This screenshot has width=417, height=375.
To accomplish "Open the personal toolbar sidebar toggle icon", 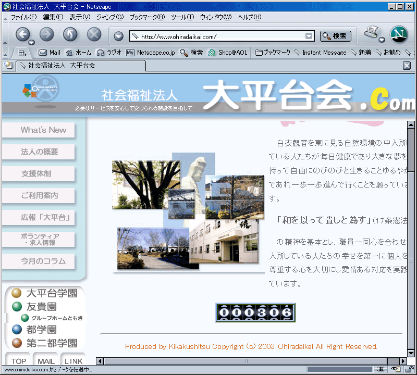I will coord(22,53).
